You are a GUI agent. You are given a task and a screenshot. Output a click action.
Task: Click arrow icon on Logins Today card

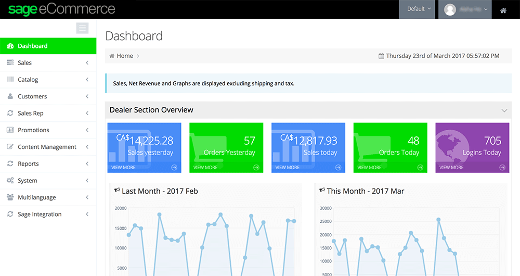[x=502, y=167]
